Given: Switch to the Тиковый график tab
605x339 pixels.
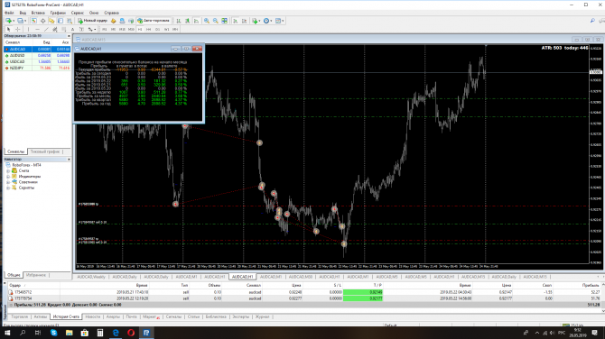Looking at the screenshot, I should (x=45, y=151).
